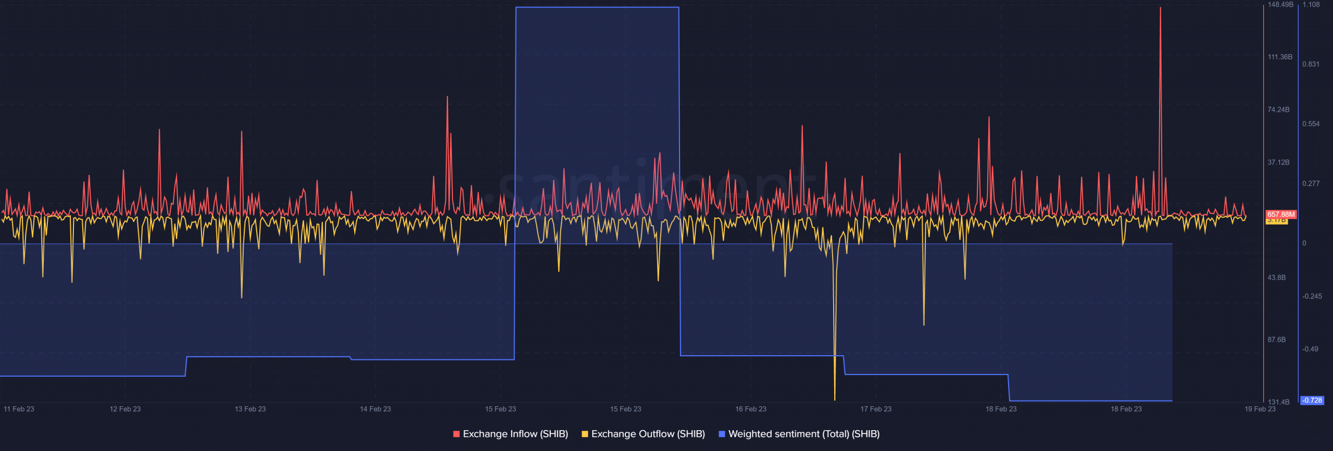The height and width of the screenshot is (451, 1333).
Task: Click the 0.554 sentiment axis label
Action: click(x=1311, y=124)
